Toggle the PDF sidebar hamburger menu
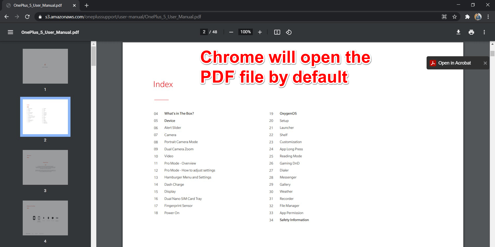Viewport: 495px width, 247px height. tap(10, 32)
